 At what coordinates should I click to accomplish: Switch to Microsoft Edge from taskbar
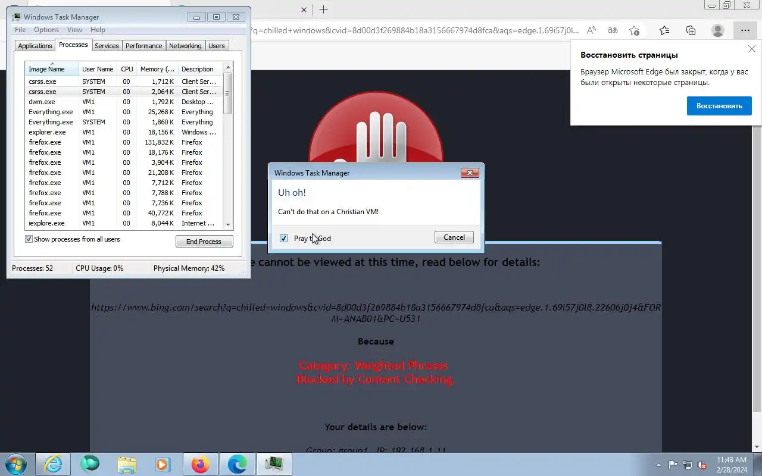(238, 464)
